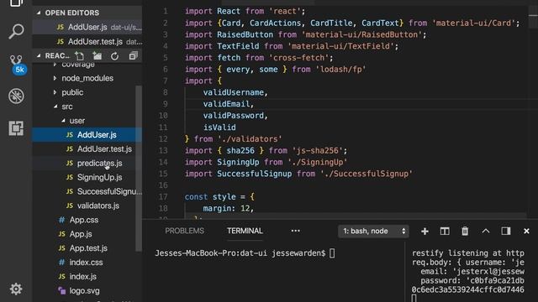
Task: Click the bash terminal prompt line
Action: point(245,253)
